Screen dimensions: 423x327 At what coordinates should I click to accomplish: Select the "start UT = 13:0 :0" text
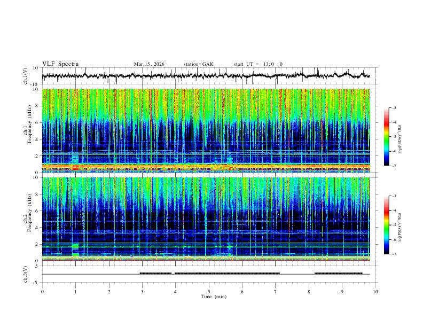[x=258, y=64]
